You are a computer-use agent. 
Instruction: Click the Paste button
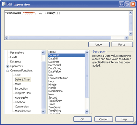point(122,44)
